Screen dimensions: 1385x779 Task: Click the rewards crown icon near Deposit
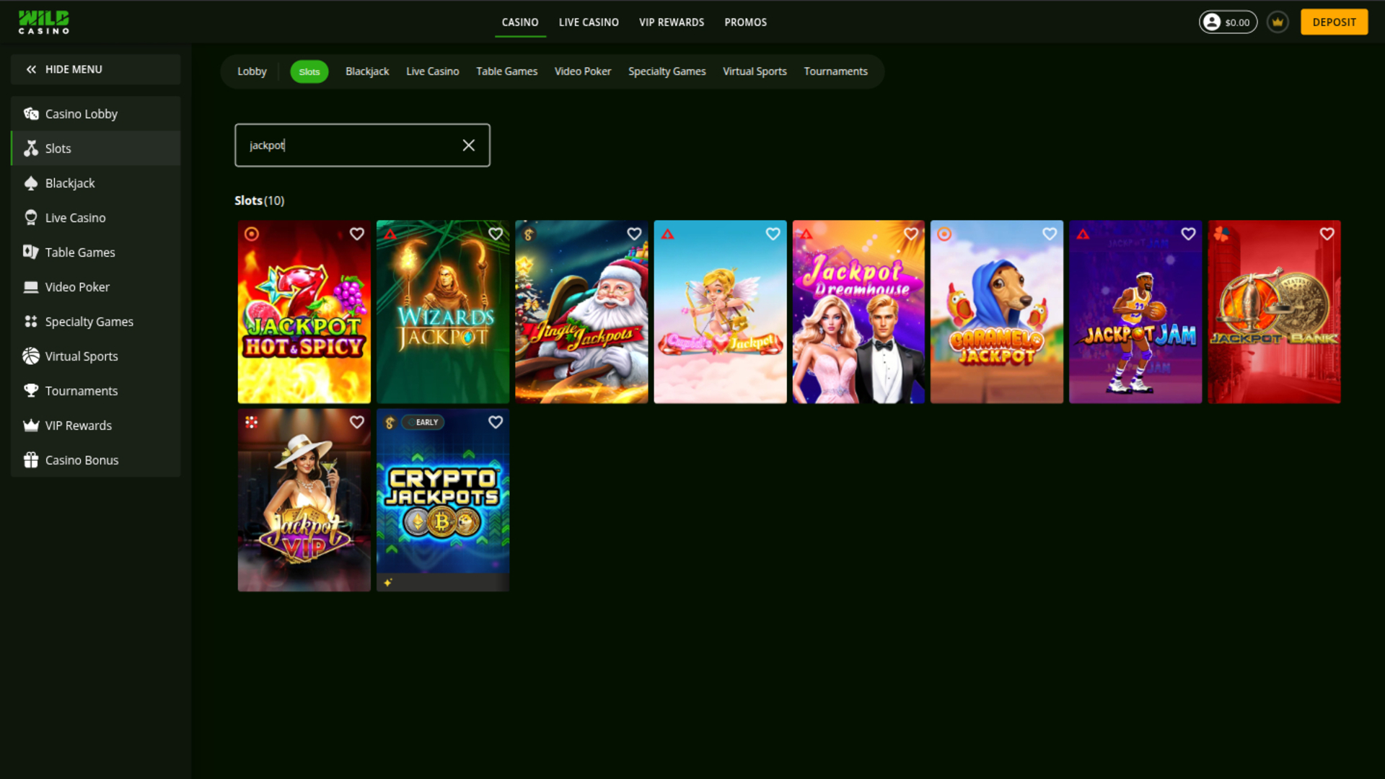1277,22
